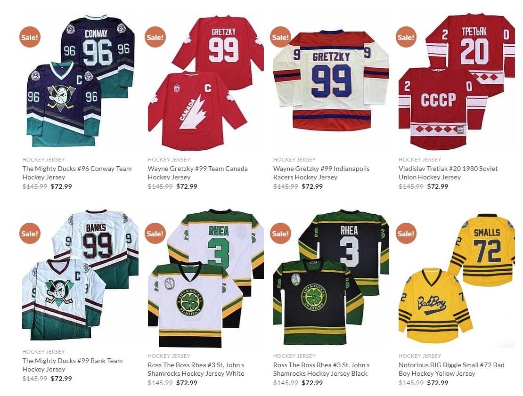This screenshot has width=523, height=396.
Task: Click Hockey Jersey category above Shamrocks Black title
Action: 294,356
